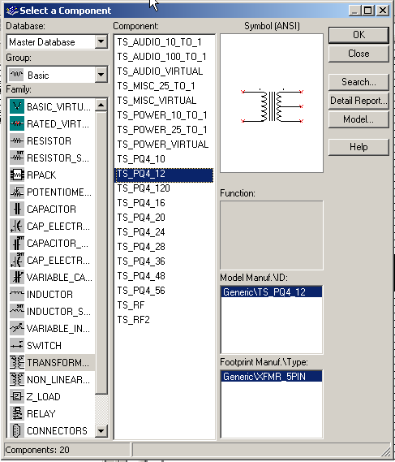
Task: Select component TS_POWER_10_TO_1
Action: click(x=162, y=115)
